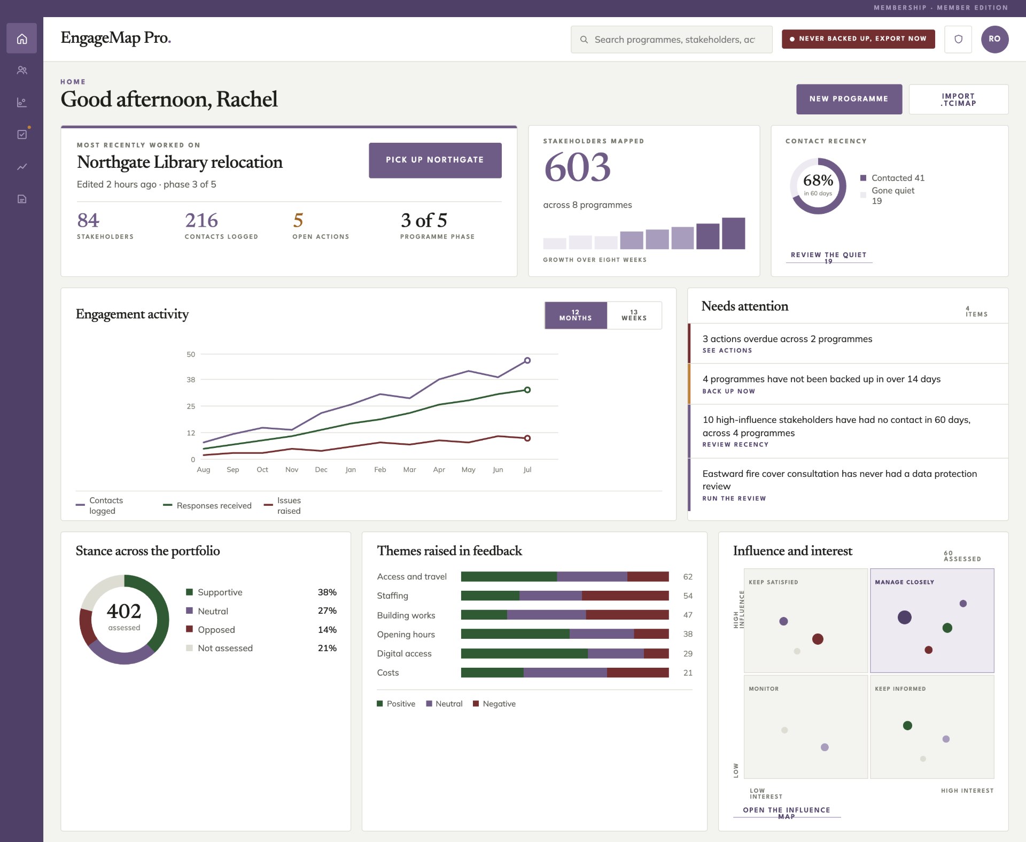
Task: Click the largest purple dot in Manage Closely
Action: click(x=905, y=617)
